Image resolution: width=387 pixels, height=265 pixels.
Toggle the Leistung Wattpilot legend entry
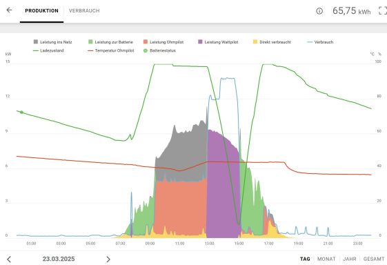218,42
